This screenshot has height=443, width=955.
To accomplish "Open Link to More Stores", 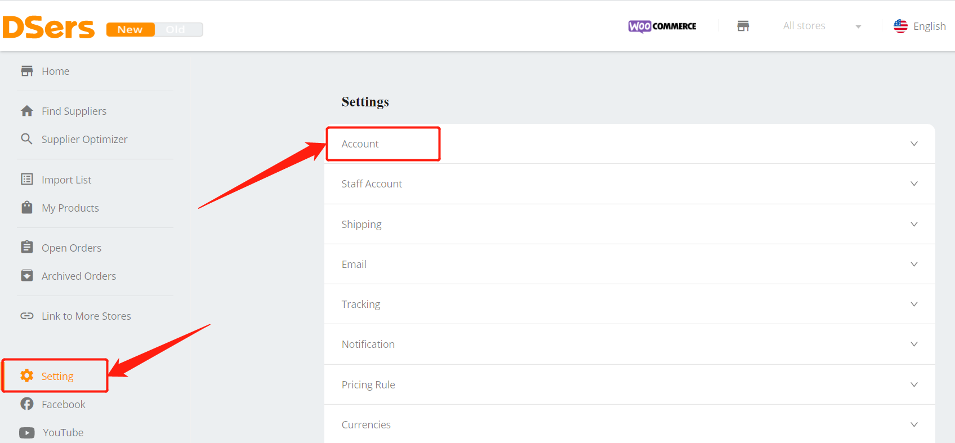I will pos(86,316).
